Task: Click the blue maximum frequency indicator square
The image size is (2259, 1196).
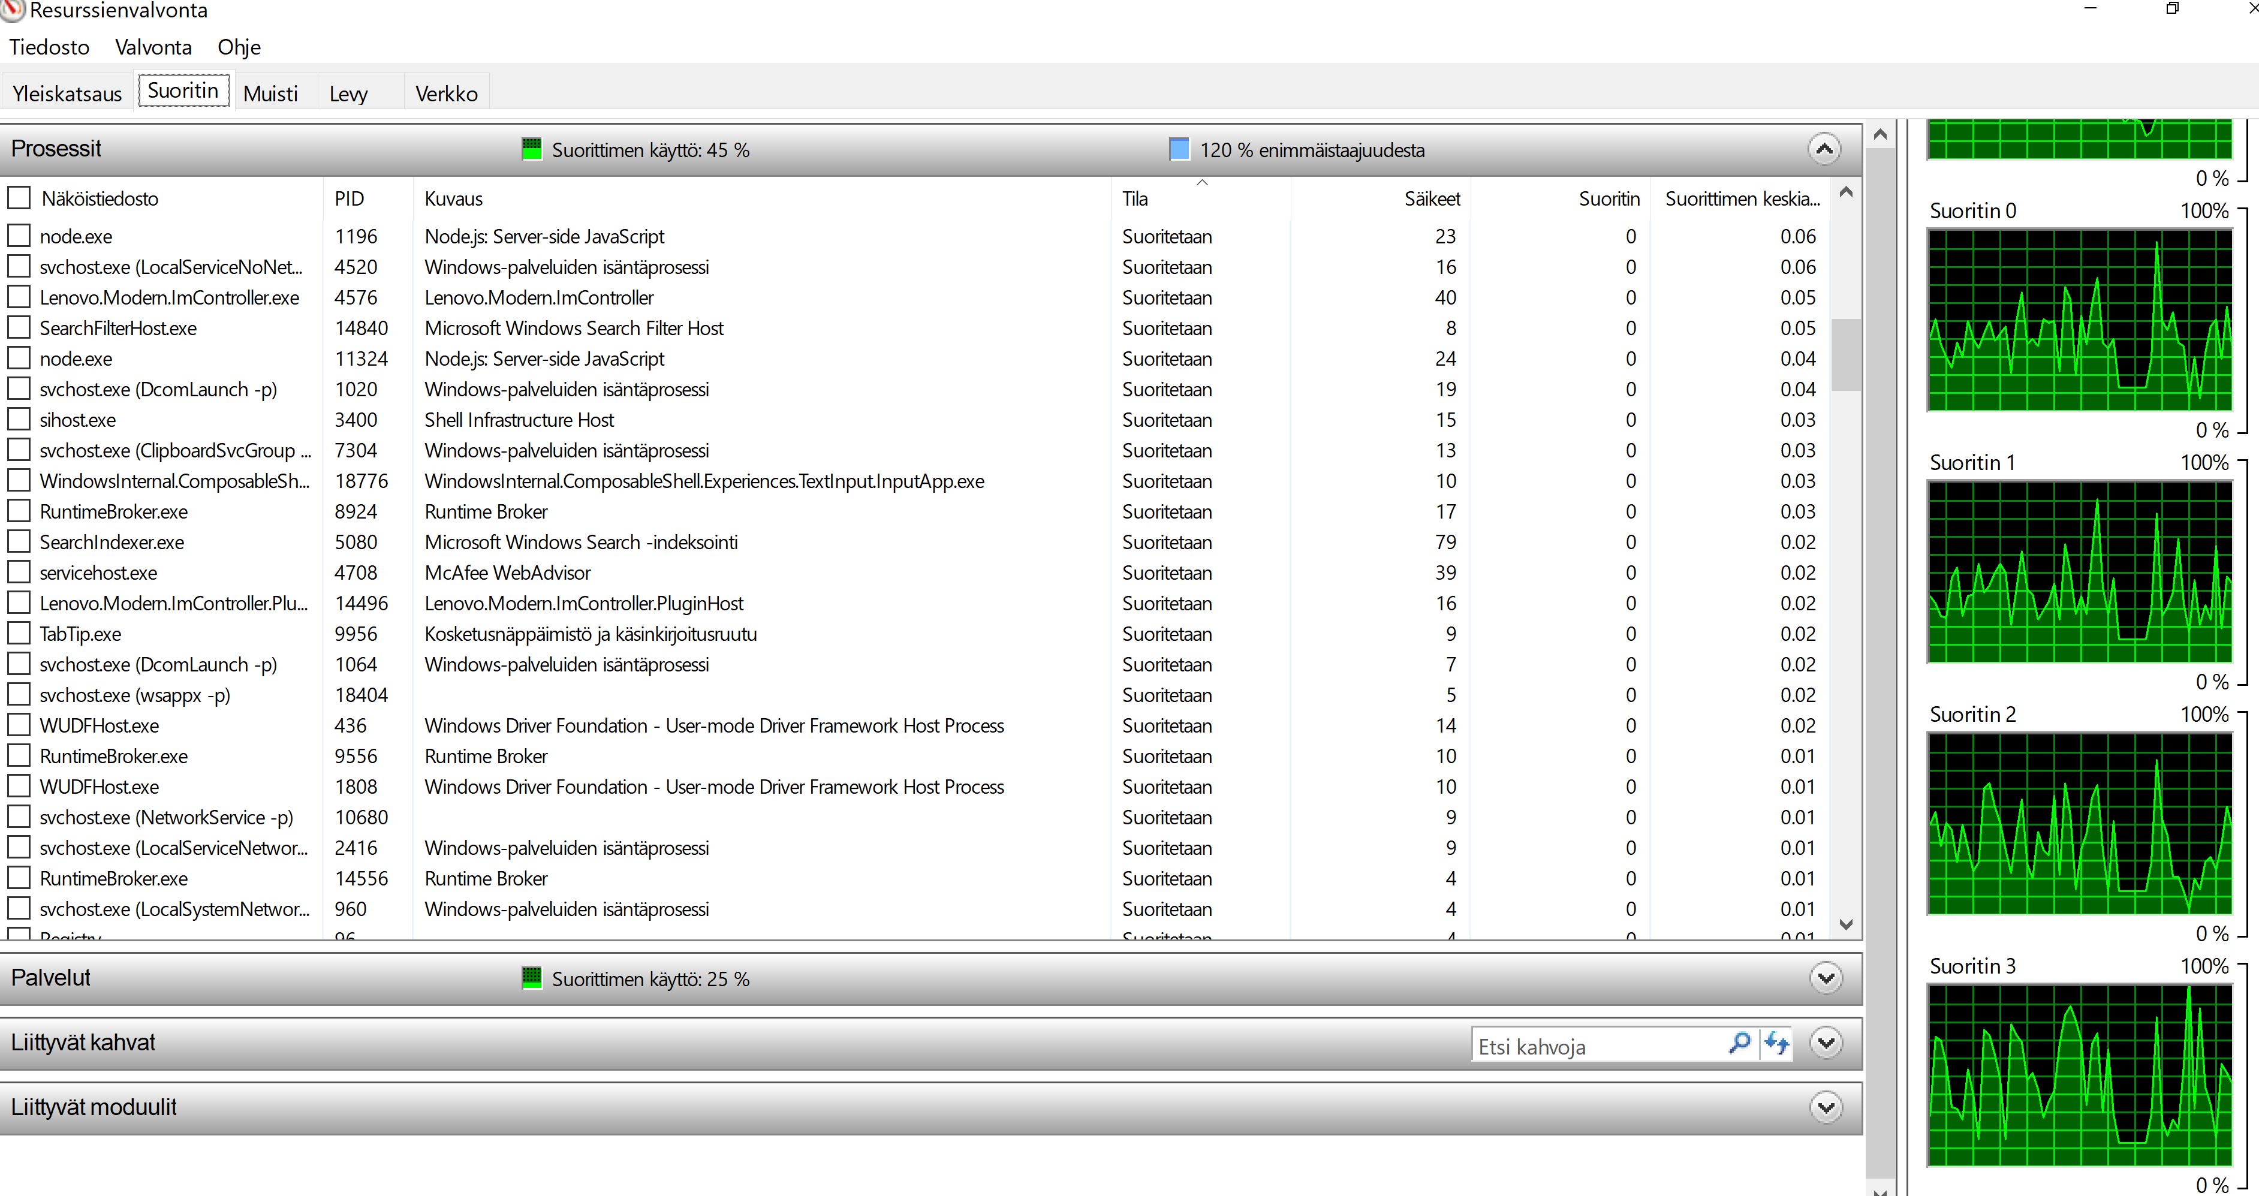Action: 1179,149
